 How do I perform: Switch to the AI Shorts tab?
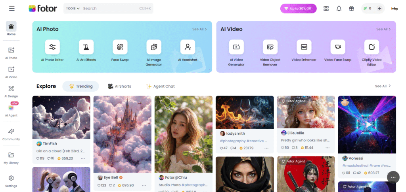pyautogui.click(x=119, y=86)
